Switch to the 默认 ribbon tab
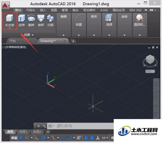This screenshot has width=162, height=143. (x=18, y=10)
